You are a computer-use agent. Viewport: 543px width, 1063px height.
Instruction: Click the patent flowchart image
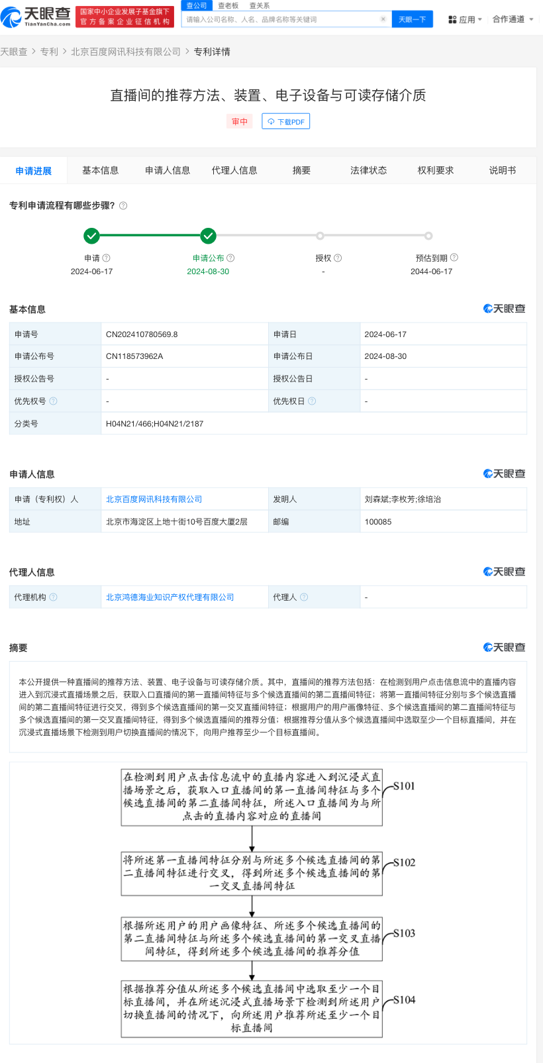(268, 903)
